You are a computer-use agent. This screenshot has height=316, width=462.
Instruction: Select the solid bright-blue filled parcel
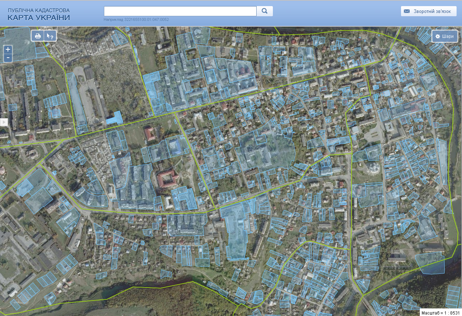coord(115,118)
